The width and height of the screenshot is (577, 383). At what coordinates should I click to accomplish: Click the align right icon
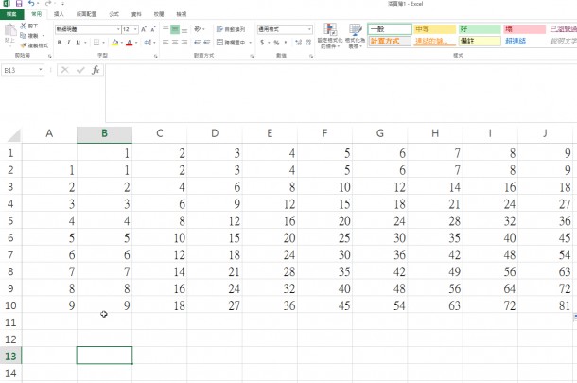coord(184,43)
